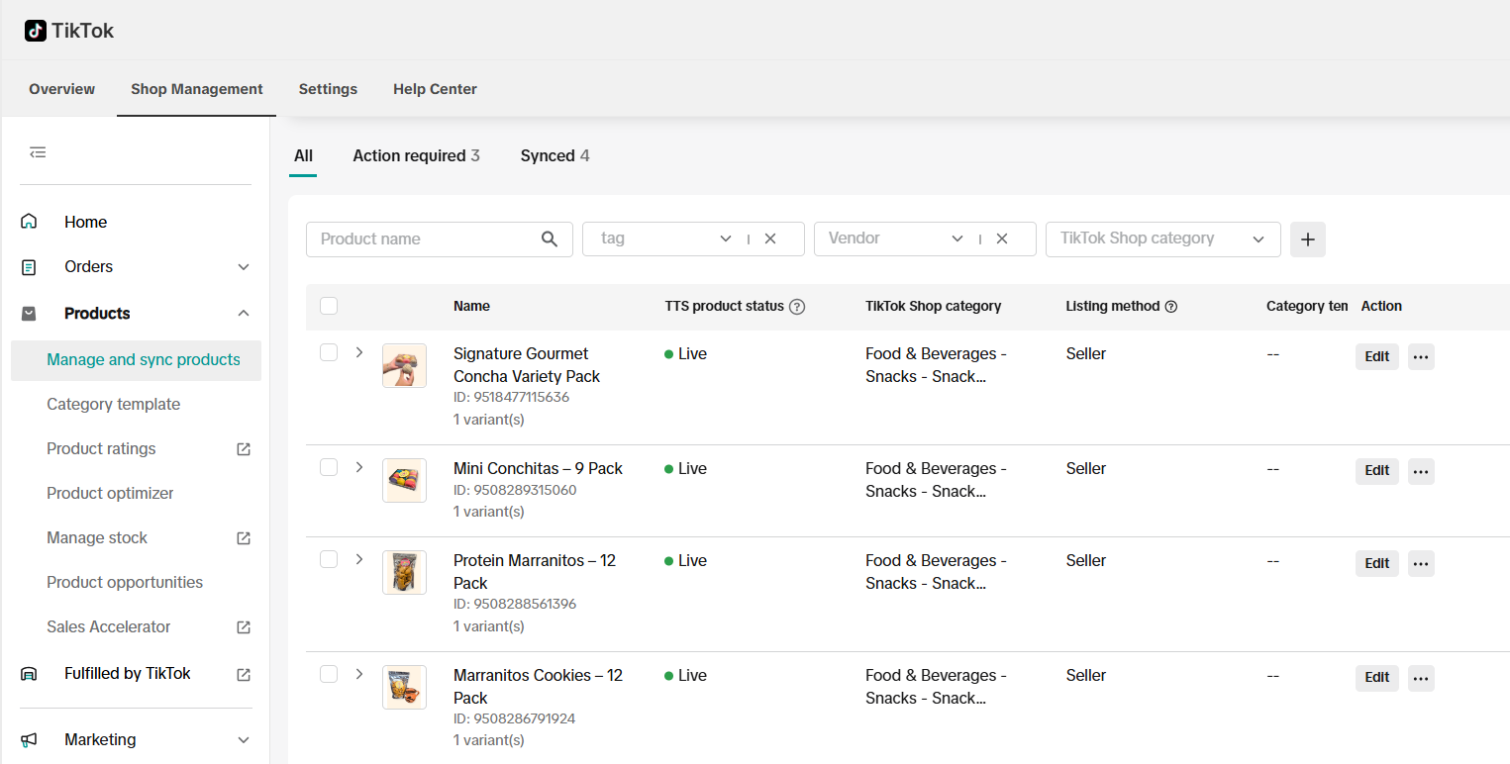Expand variants of Mini Conchitas row
The image size is (1510, 764).
(359, 467)
